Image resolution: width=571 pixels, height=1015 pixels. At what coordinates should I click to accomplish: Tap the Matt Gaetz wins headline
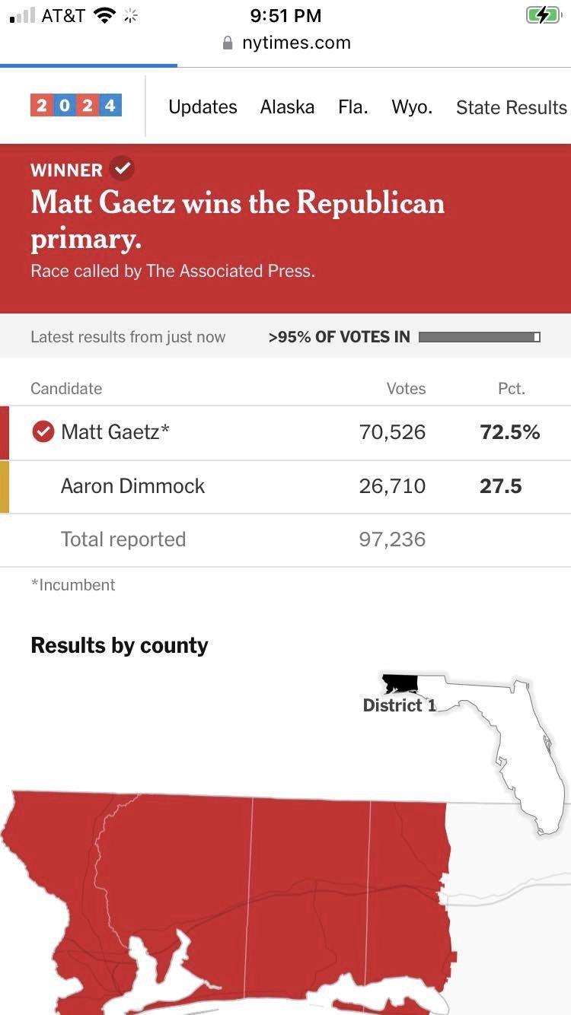click(238, 221)
